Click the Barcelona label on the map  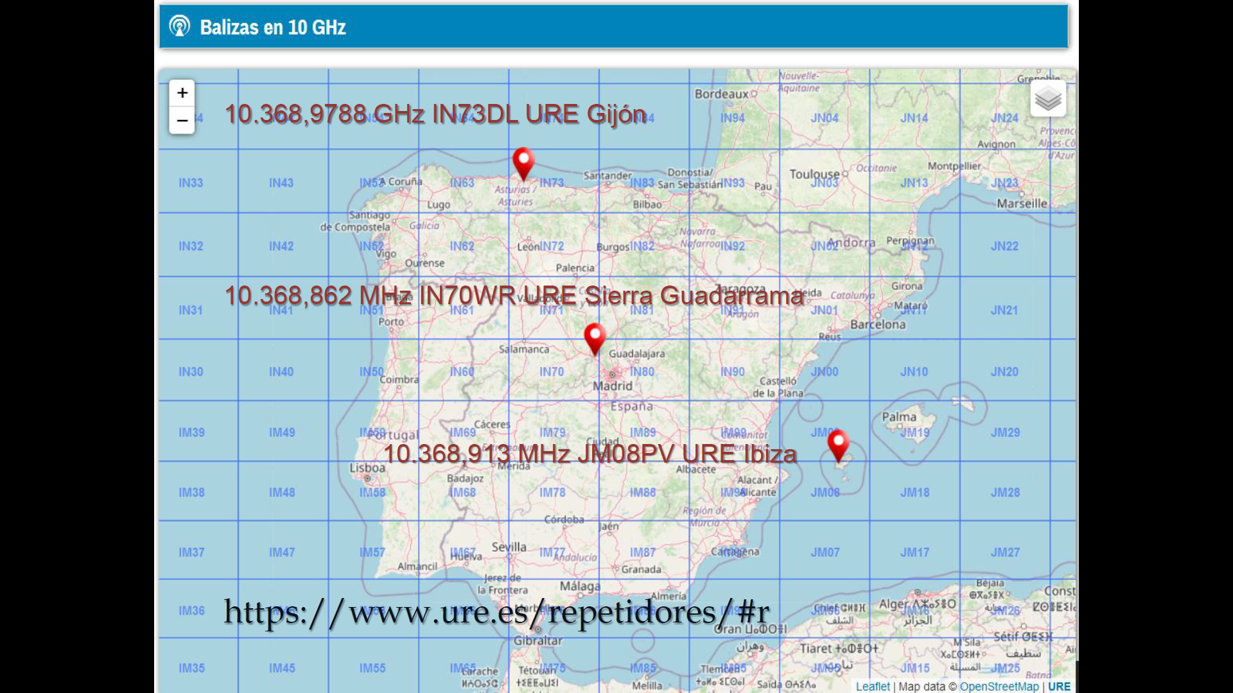click(x=878, y=325)
